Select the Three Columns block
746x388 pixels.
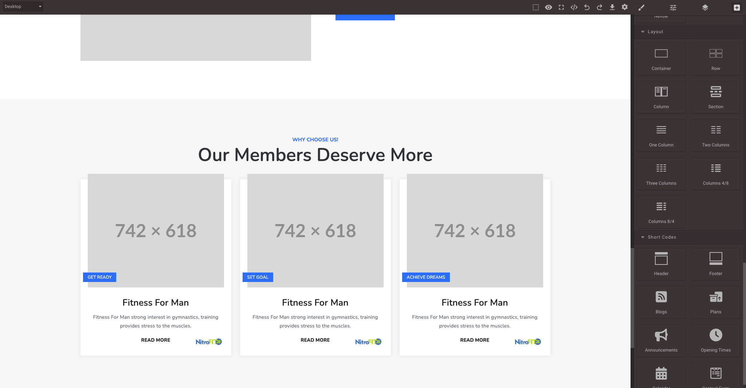point(661,174)
